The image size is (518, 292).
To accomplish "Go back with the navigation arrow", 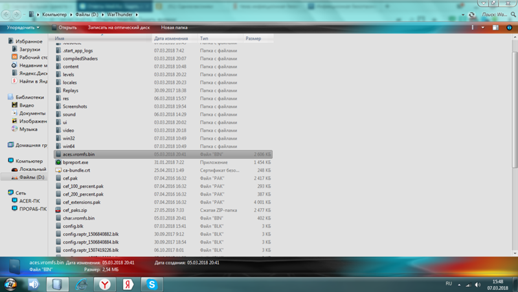I will 6,14.
